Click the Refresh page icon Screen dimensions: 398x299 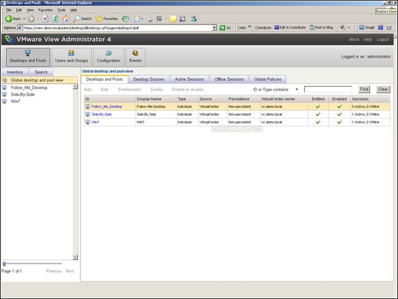55,19
